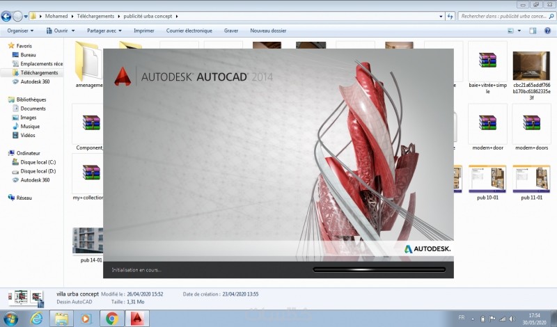This screenshot has height=327, width=557.
Task: Open Google Chrome from the taskbar
Action: (112, 319)
